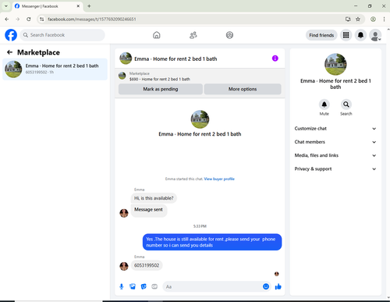Click Find friends button
390x302 pixels.
coord(321,35)
